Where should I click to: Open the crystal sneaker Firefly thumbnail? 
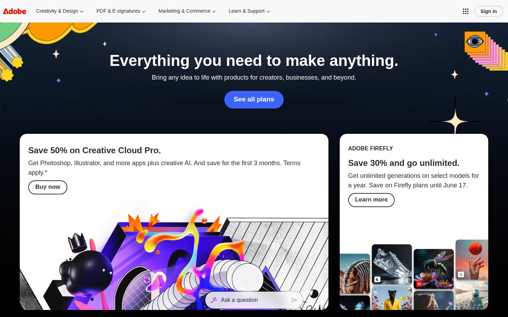(x=392, y=264)
